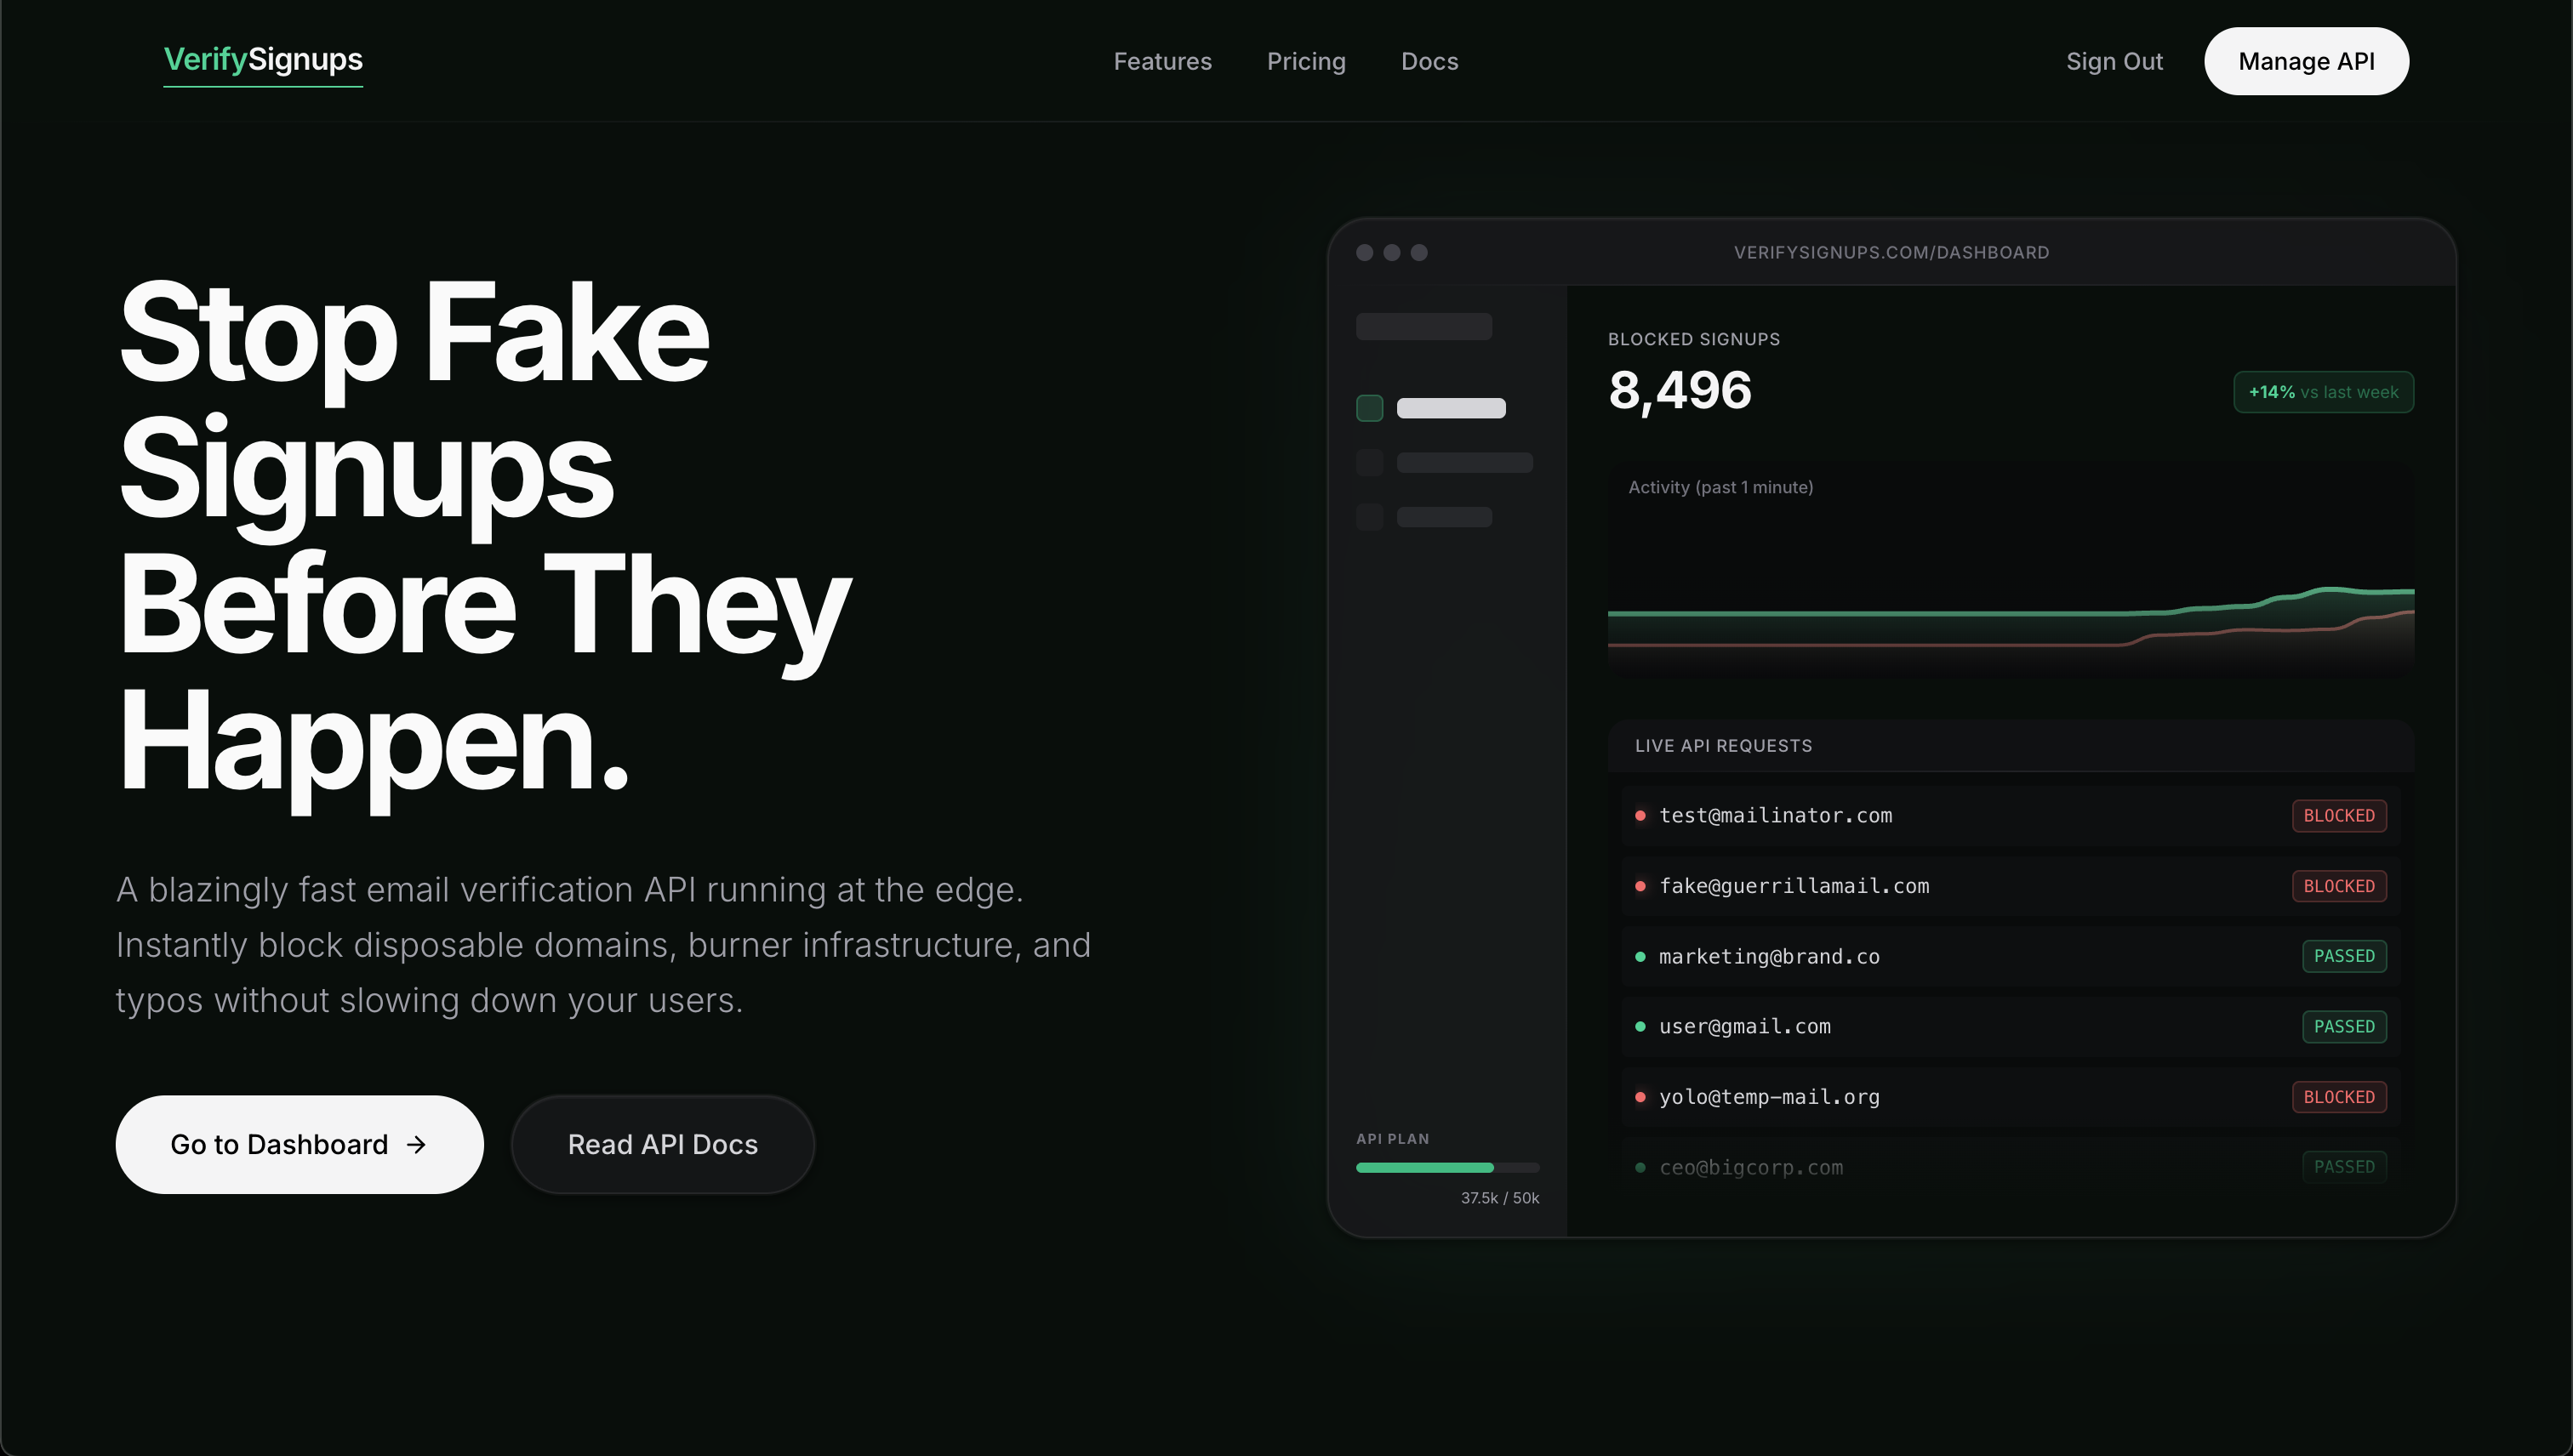Click the green active sidebar icon
Image resolution: width=2573 pixels, height=1456 pixels.
click(1368, 408)
